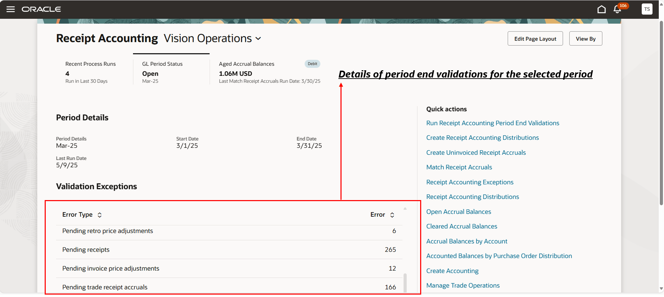
Task: Select the Pending receipts row
Action: (x=229, y=250)
